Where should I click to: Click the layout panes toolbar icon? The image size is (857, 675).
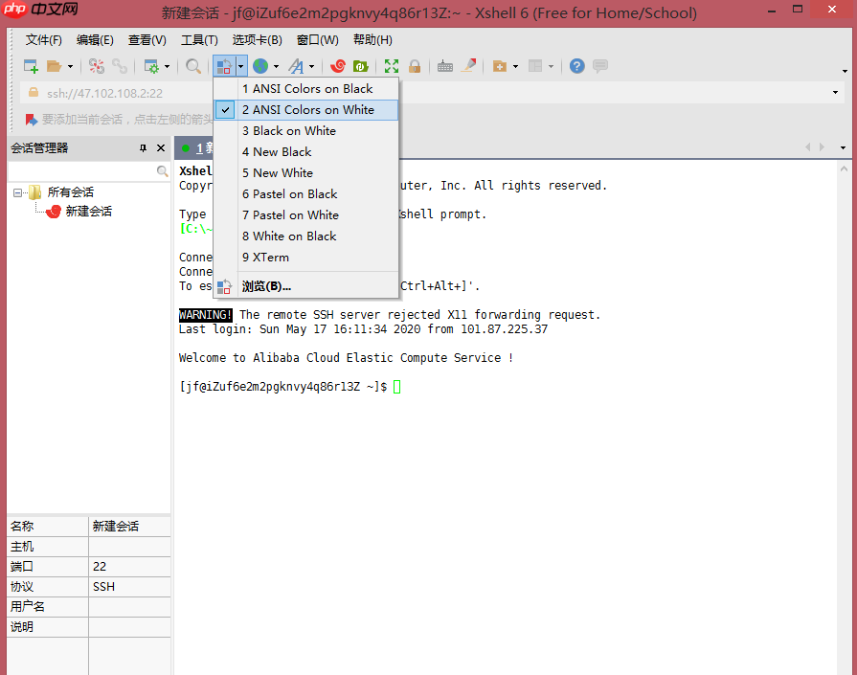click(x=535, y=66)
